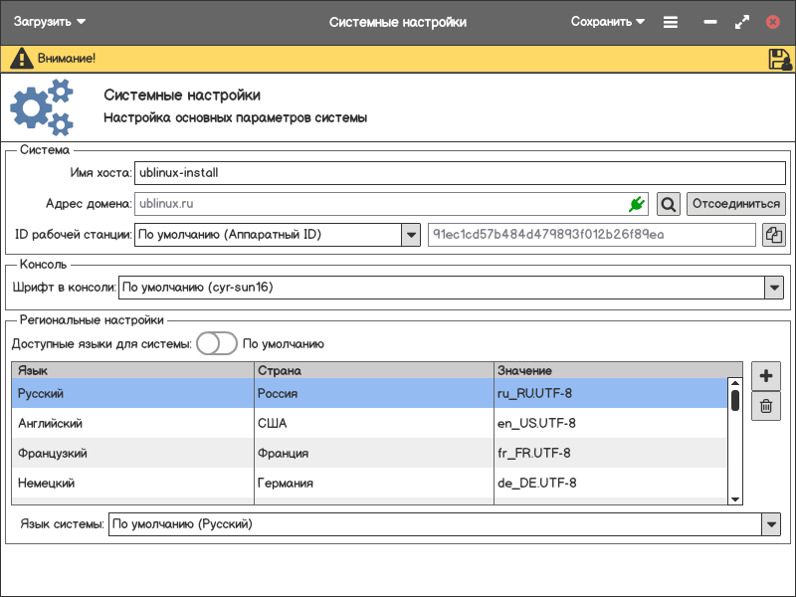
Task: Click the hostname input field
Action: (x=459, y=172)
